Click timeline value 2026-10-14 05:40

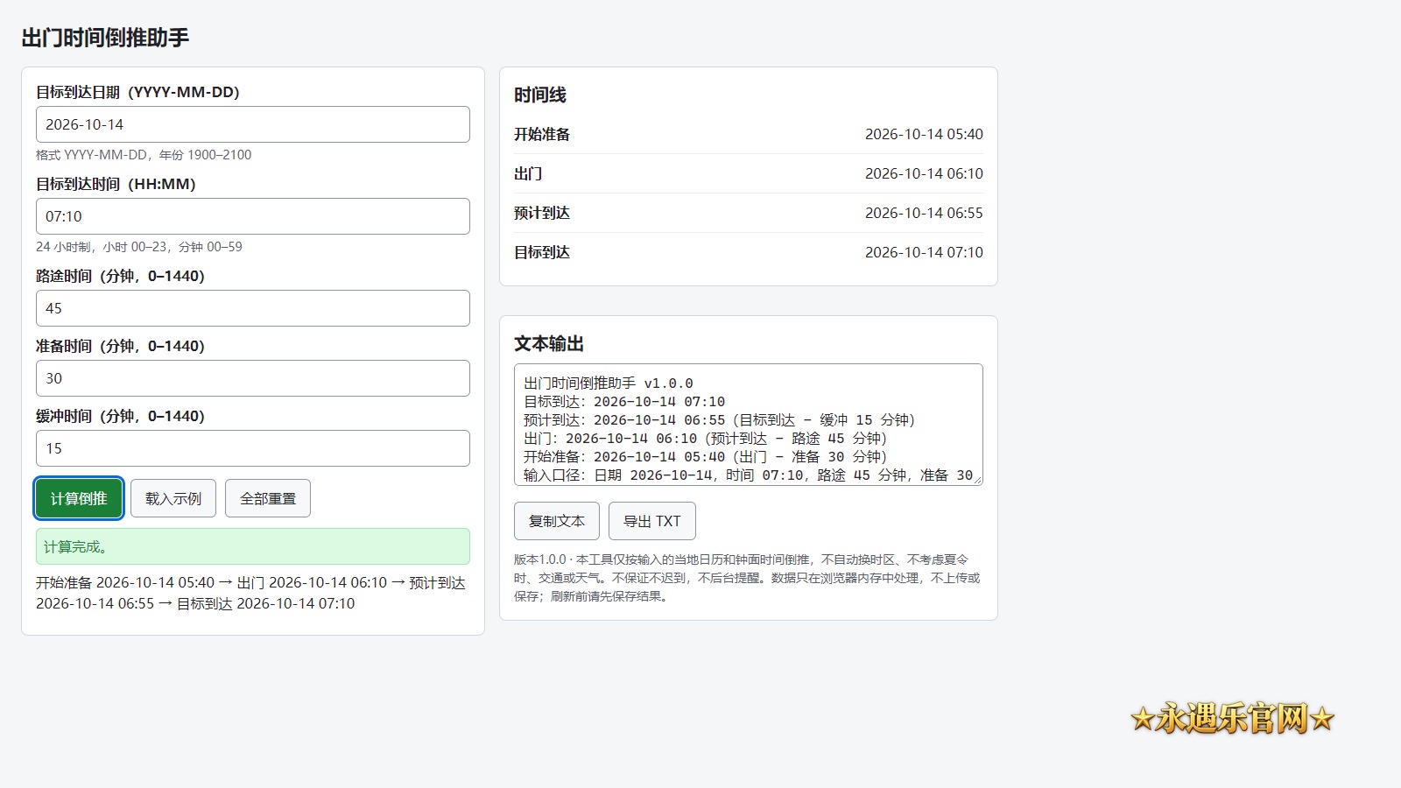(x=924, y=134)
